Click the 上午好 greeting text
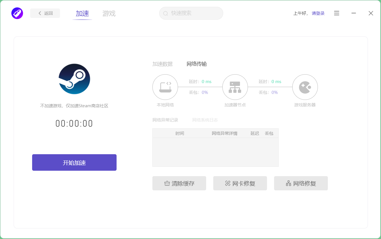 (300, 13)
